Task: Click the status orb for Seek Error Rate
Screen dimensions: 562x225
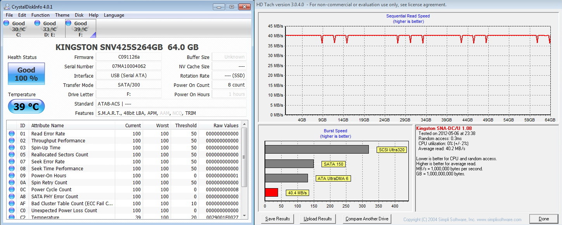Action: 12,162
